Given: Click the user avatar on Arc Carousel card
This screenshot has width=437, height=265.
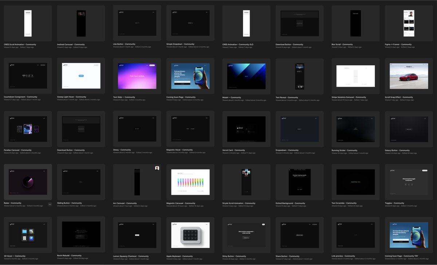Looking at the screenshot, I should pos(157,167).
